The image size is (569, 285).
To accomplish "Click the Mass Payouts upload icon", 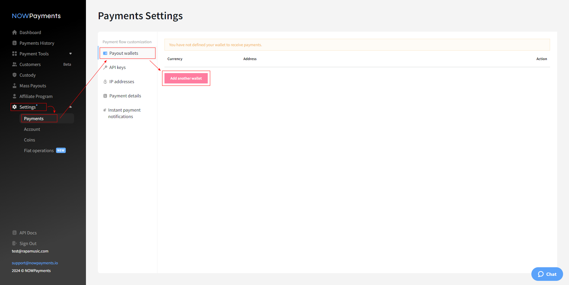I will (15, 86).
